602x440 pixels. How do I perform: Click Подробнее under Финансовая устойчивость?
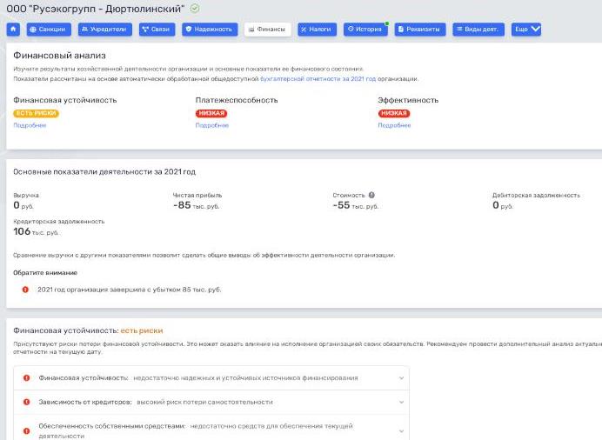tap(30, 125)
